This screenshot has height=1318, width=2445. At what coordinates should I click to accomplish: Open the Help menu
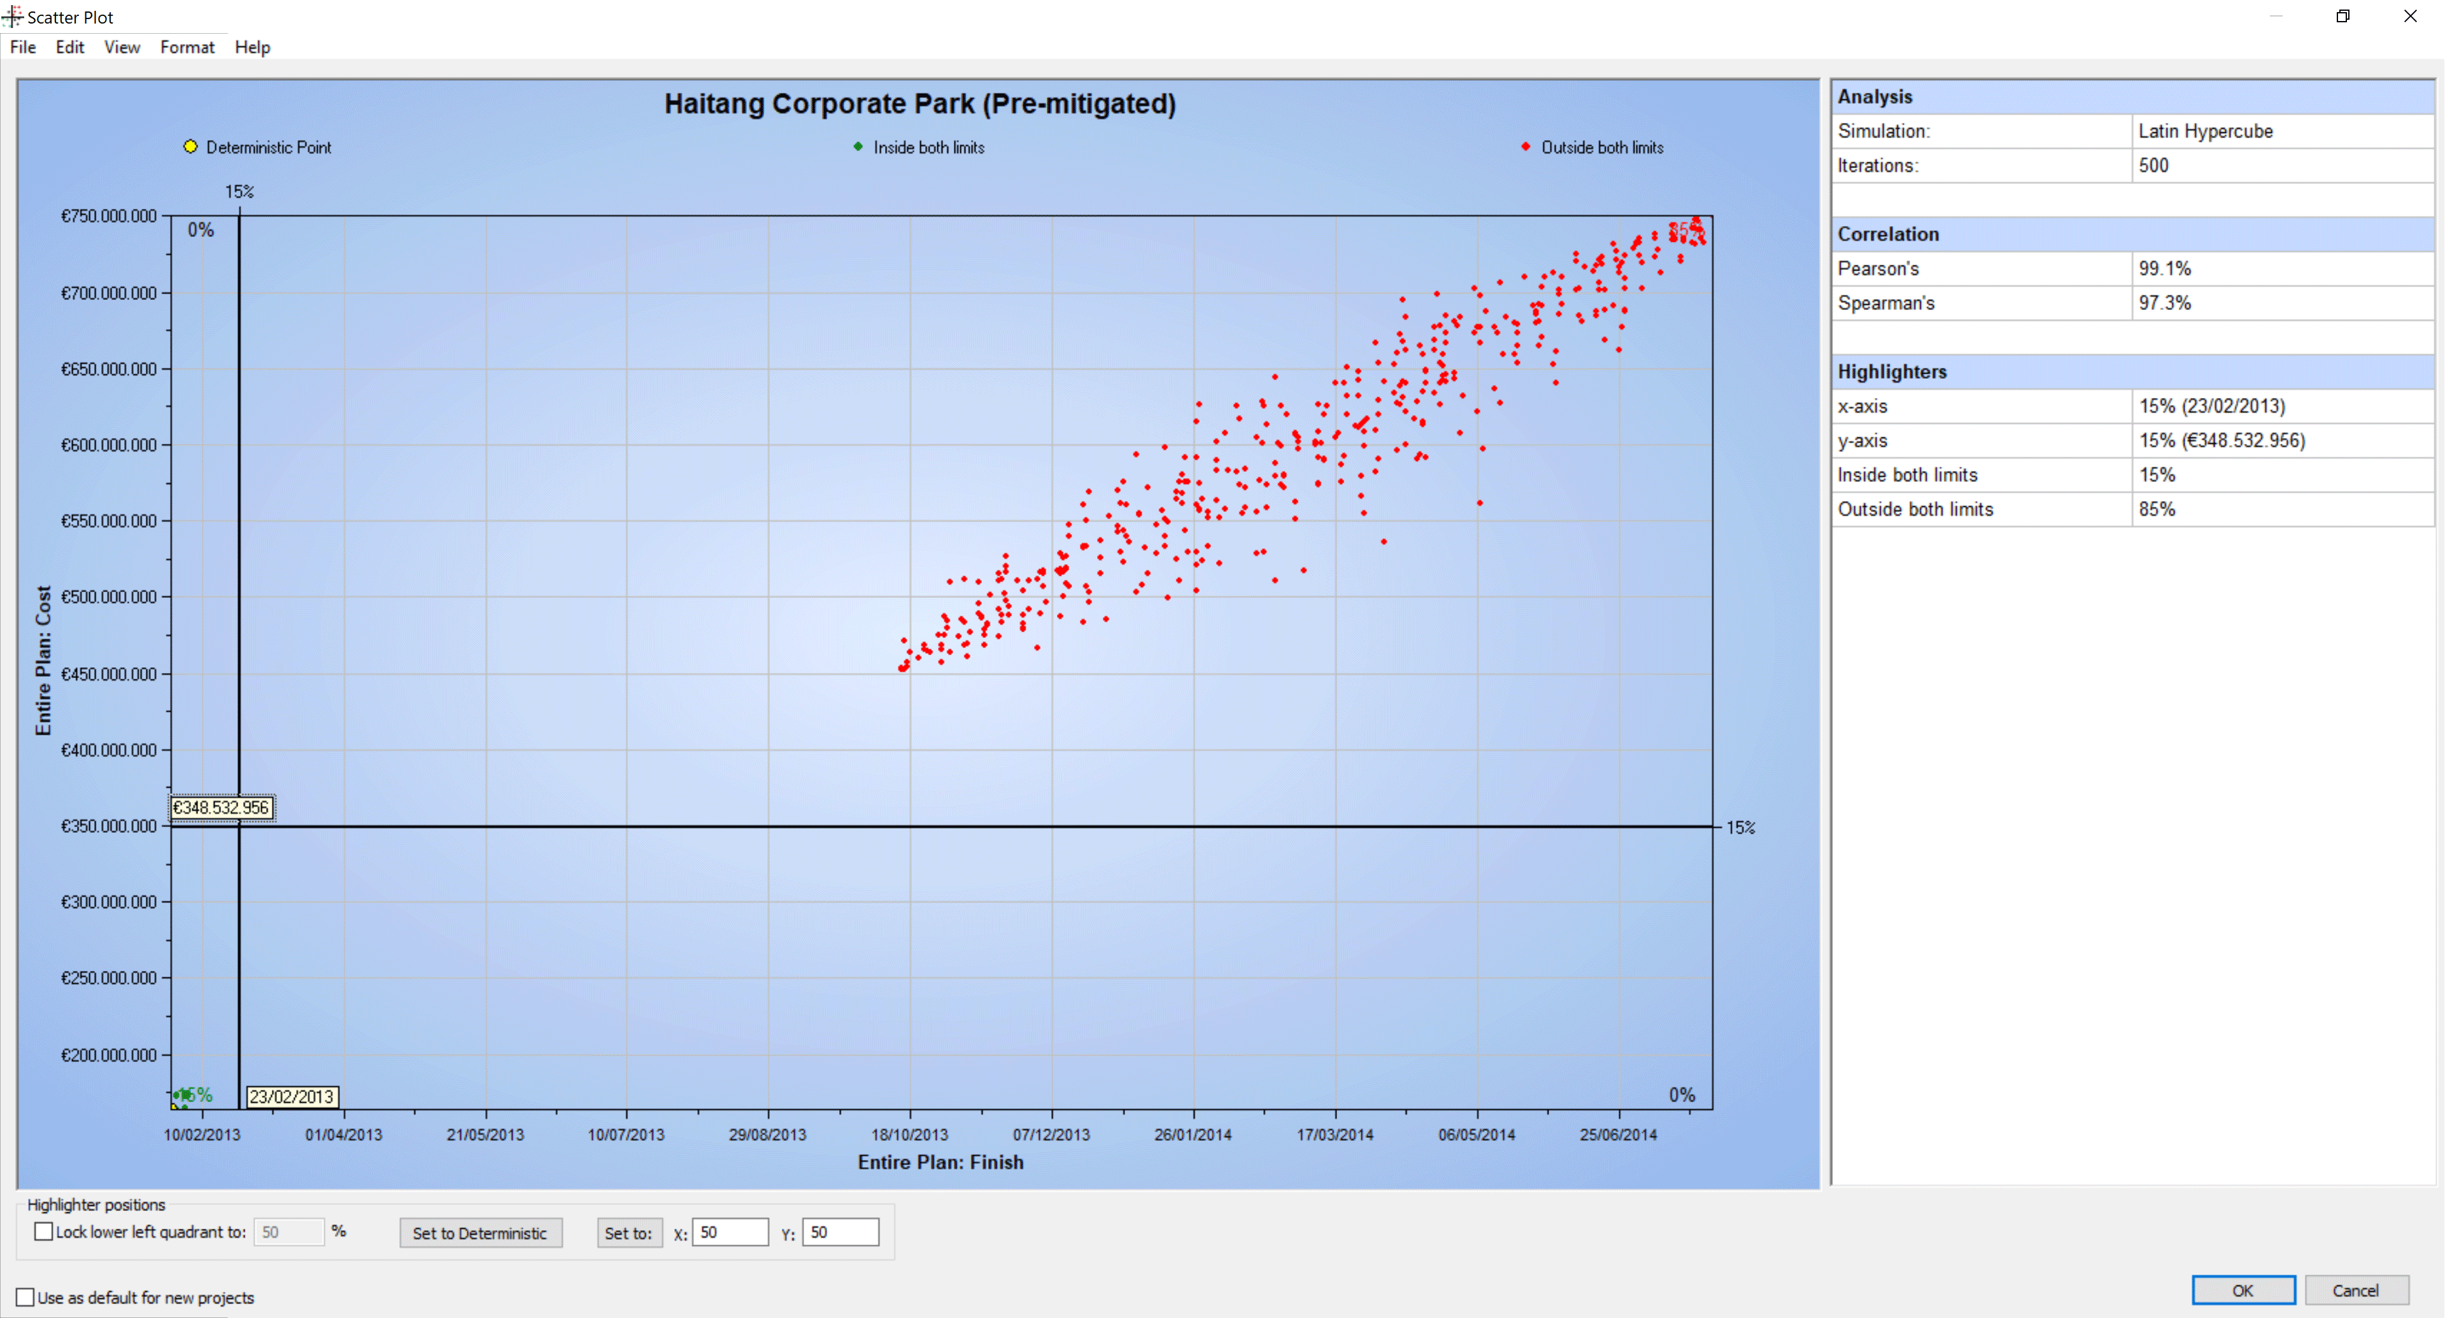pyautogui.click(x=253, y=48)
